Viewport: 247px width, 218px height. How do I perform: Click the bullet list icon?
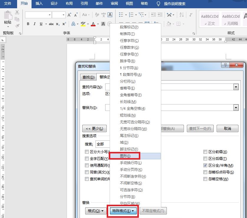[x=121, y=15]
